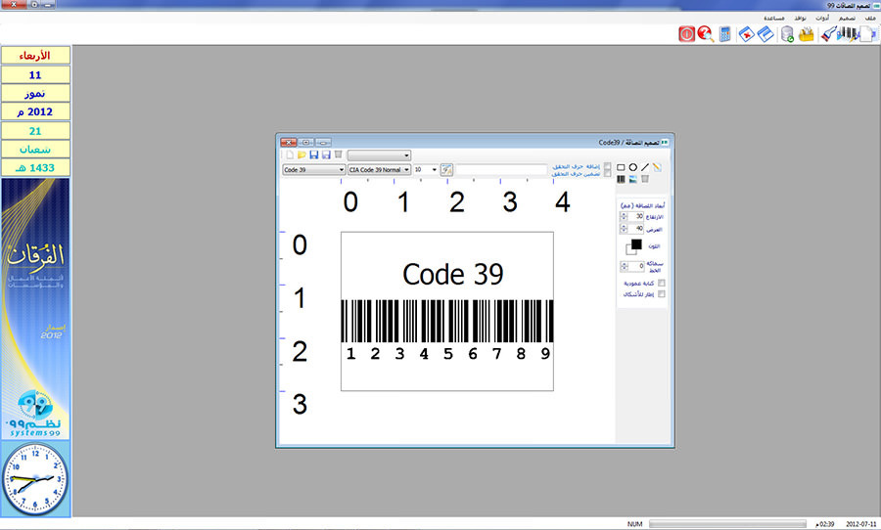The height and width of the screenshot is (530, 881).
Task: Open the مساعدة (Help) menu
Action: coord(773,18)
